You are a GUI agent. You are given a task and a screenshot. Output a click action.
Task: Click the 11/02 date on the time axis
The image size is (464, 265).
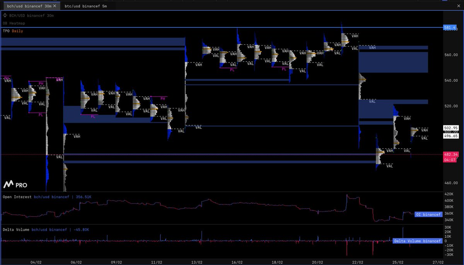pyautogui.click(x=156, y=262)
